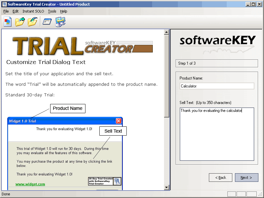Viewport: 264px width, 198px height.
Task: Maximize the Trial Creator window
Action: [x=253, y=4]
